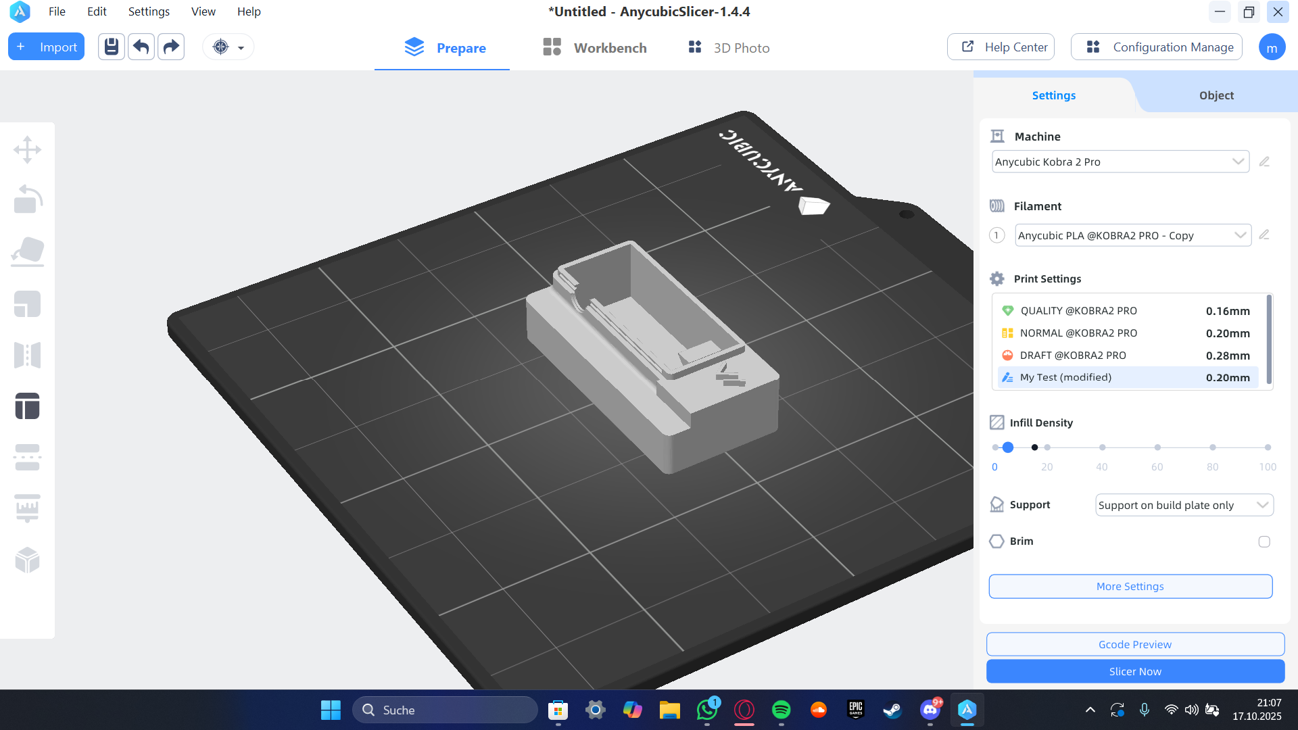1298x730 pixels.
Task: Set infill density slider to 40
Action: click(x=1103, y=447)
